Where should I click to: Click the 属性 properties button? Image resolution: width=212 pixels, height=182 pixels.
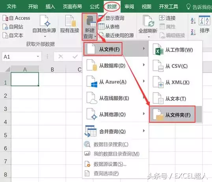[x=167, y=27]
